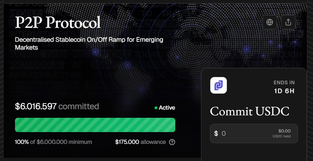313x161 pixels.
Task: Click the $6.016.597 committed amount
Action: 36,106
